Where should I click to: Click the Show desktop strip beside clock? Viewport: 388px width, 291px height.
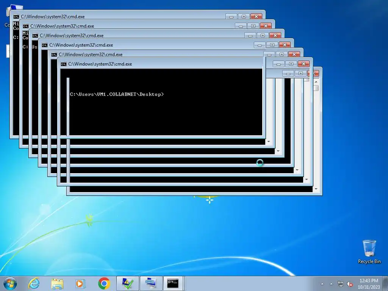(386, 283)
